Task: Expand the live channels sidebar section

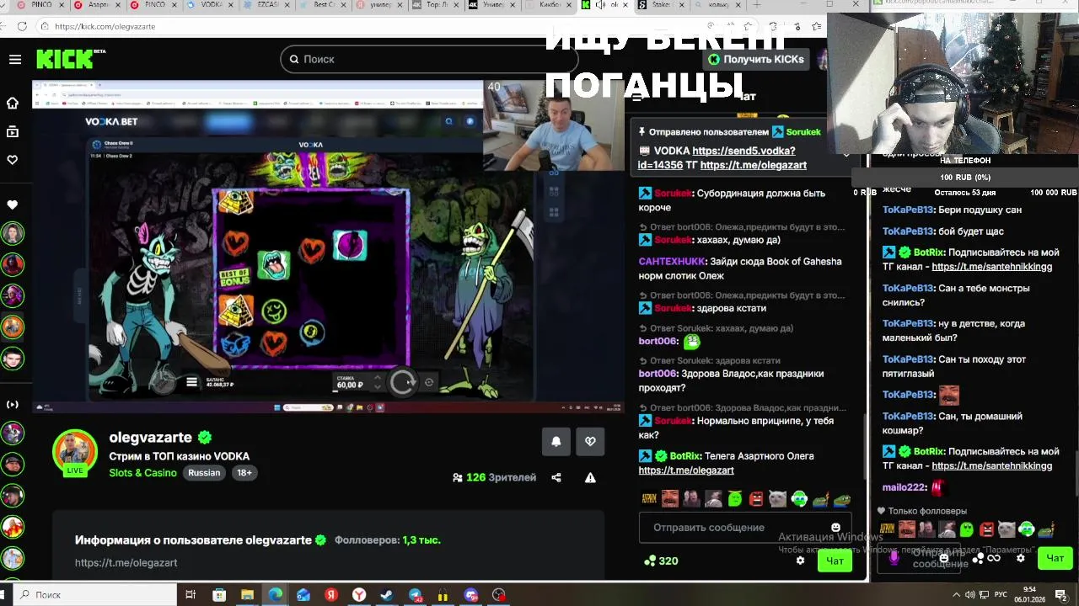Action: (x=13, y=404)
